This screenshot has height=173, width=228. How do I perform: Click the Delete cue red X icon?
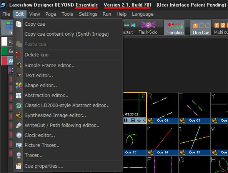coord(19,55)
